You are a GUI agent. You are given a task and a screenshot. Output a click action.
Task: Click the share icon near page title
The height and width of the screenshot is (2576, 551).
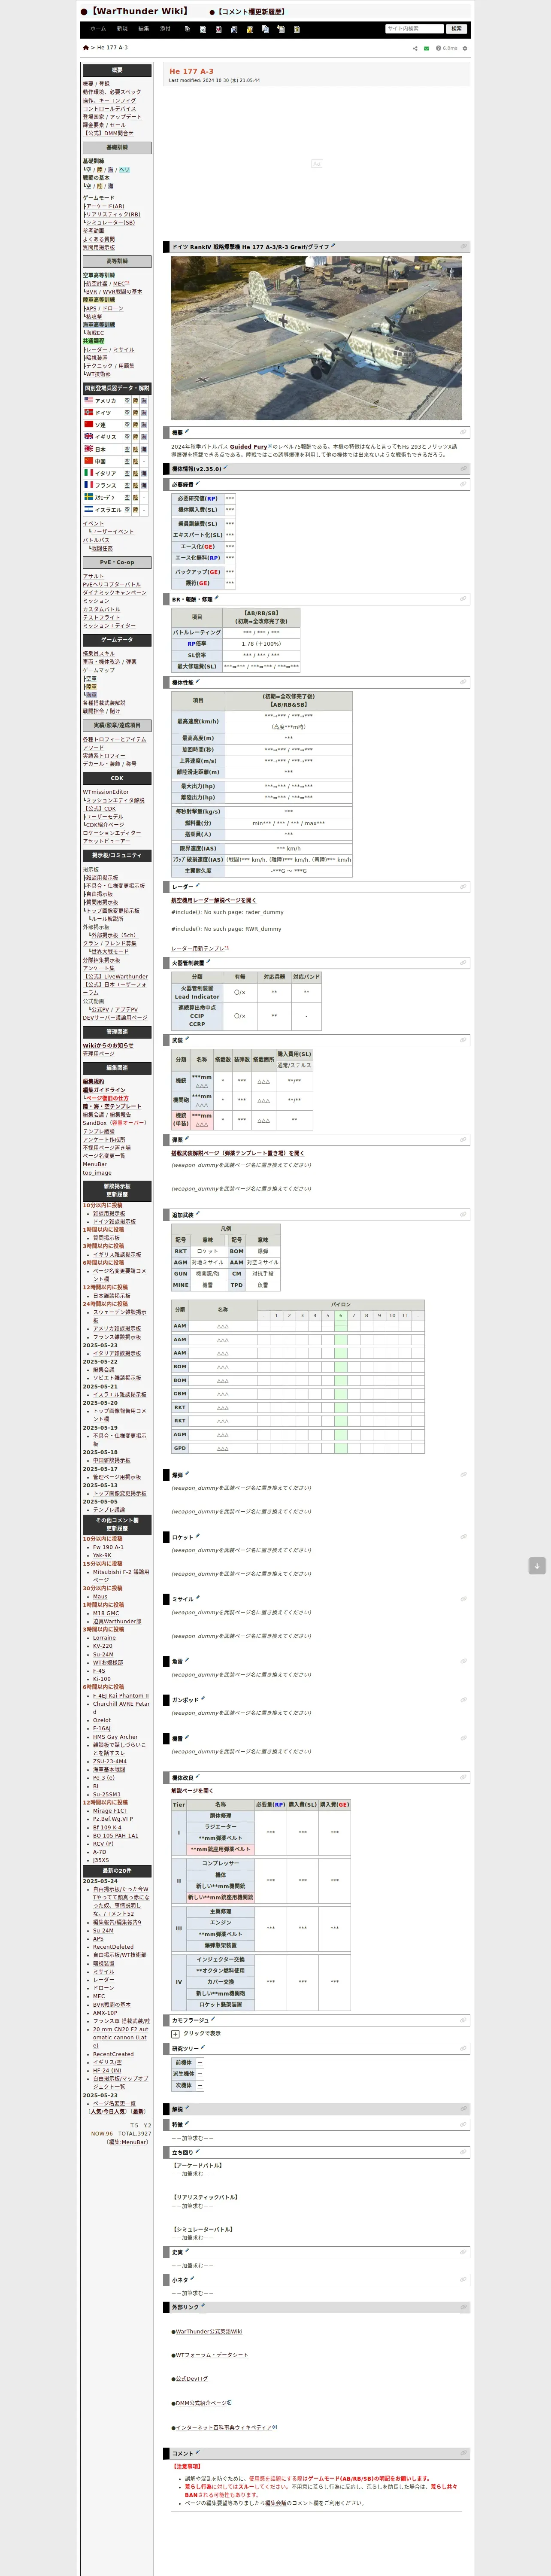[x=415, y=48]
